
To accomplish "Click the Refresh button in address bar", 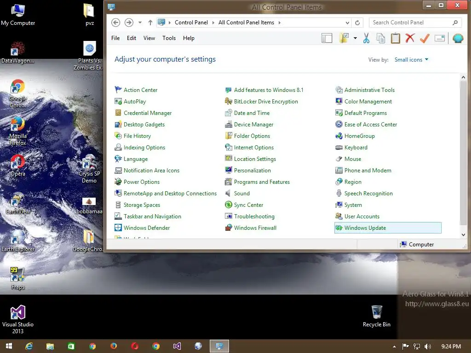I will (x=357, y=23).
